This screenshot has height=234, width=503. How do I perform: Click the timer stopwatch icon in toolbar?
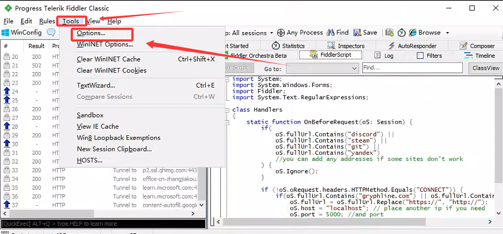tap(401, 33)
